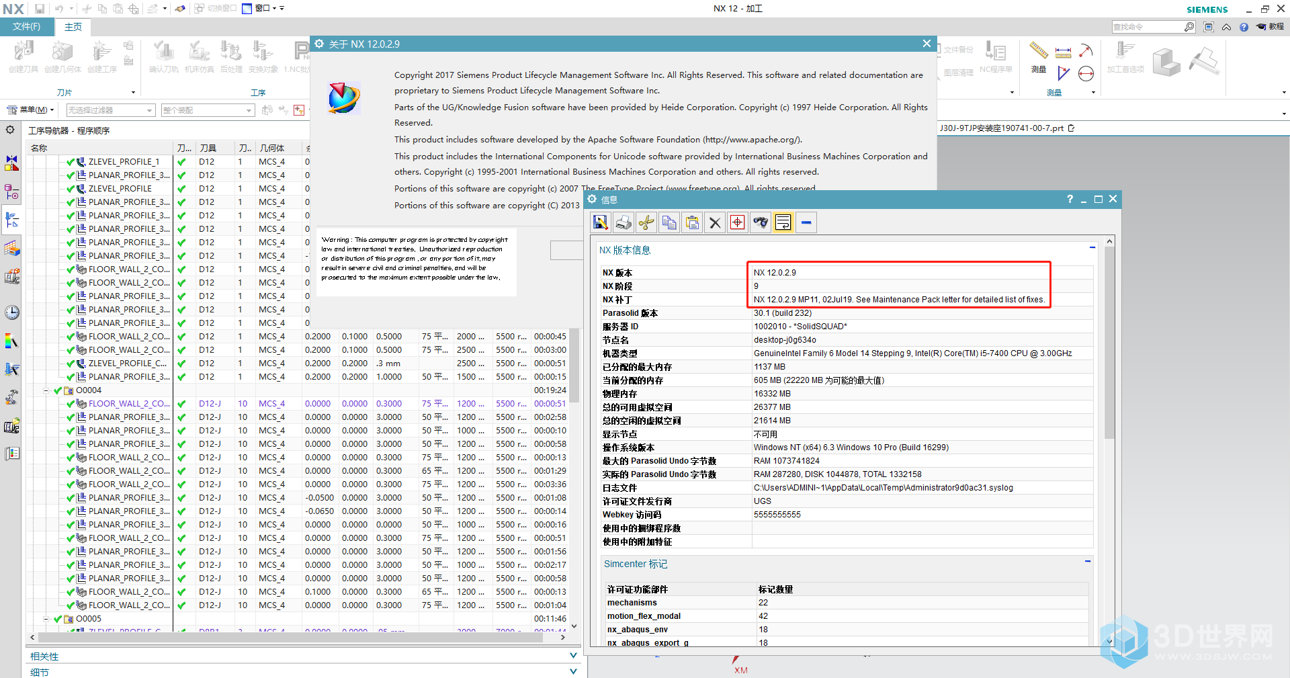1290x678 pixels.
Task: Open the History clock sidebar icon
Action: pos(12,312)
